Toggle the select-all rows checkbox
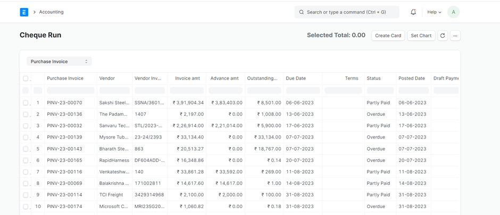The image size is (500, 215). (x=26, y=79)
